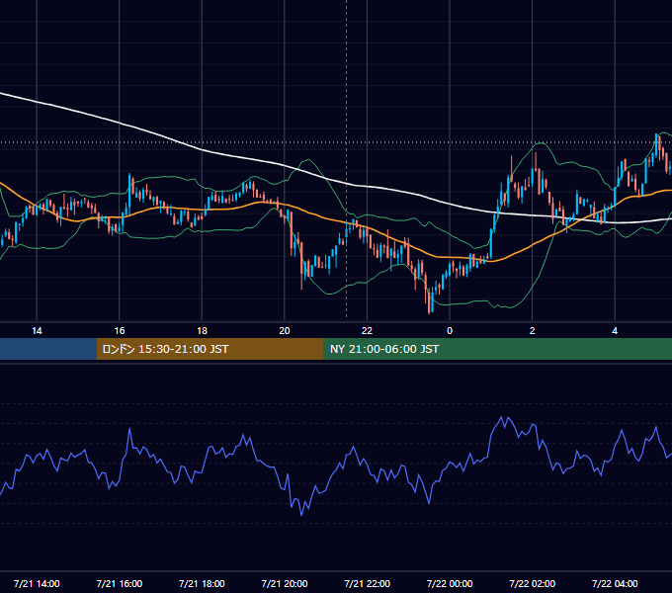Click the 22 hour axis label

367,331
